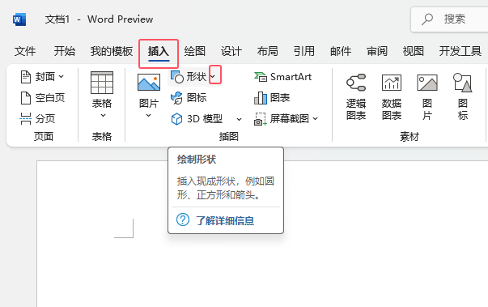The width and height of the screenshot is (488, 307).
Task: Insert a 空白页 blank page
Action: [42, 98]
